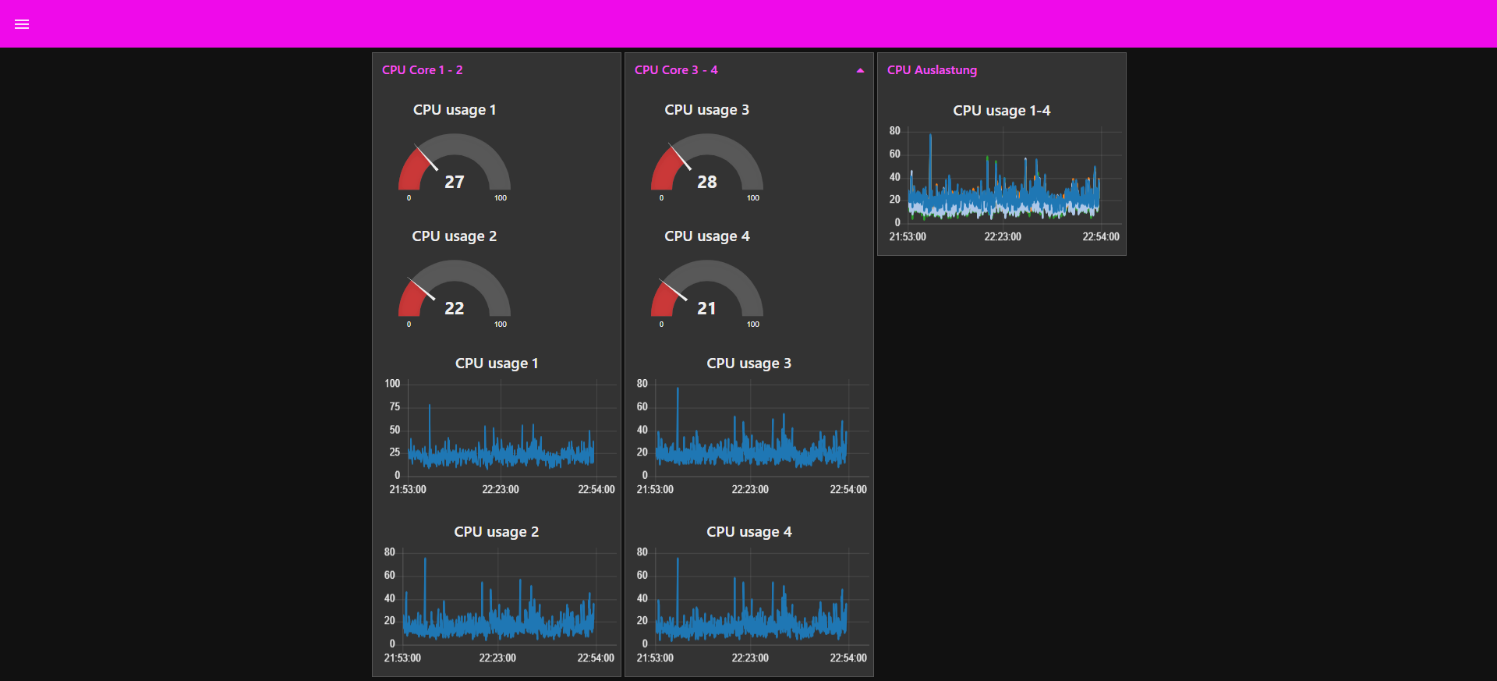Click the CPU usage 2 line chart title

click(x=497, y=532)
